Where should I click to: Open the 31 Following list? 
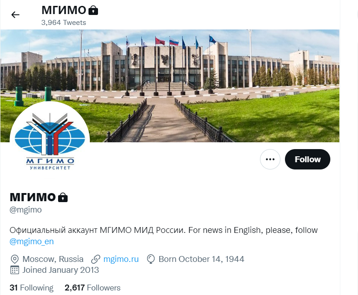point(31,288)
